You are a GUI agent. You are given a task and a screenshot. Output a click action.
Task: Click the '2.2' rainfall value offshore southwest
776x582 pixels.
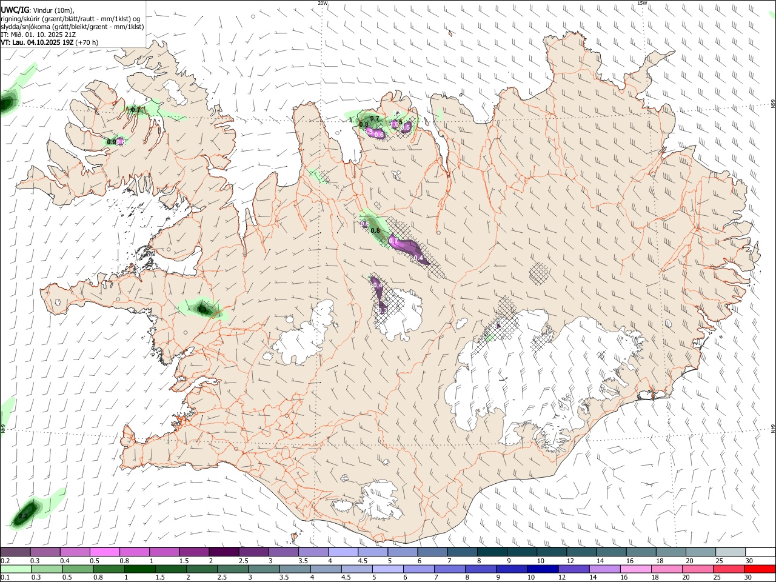23,517
